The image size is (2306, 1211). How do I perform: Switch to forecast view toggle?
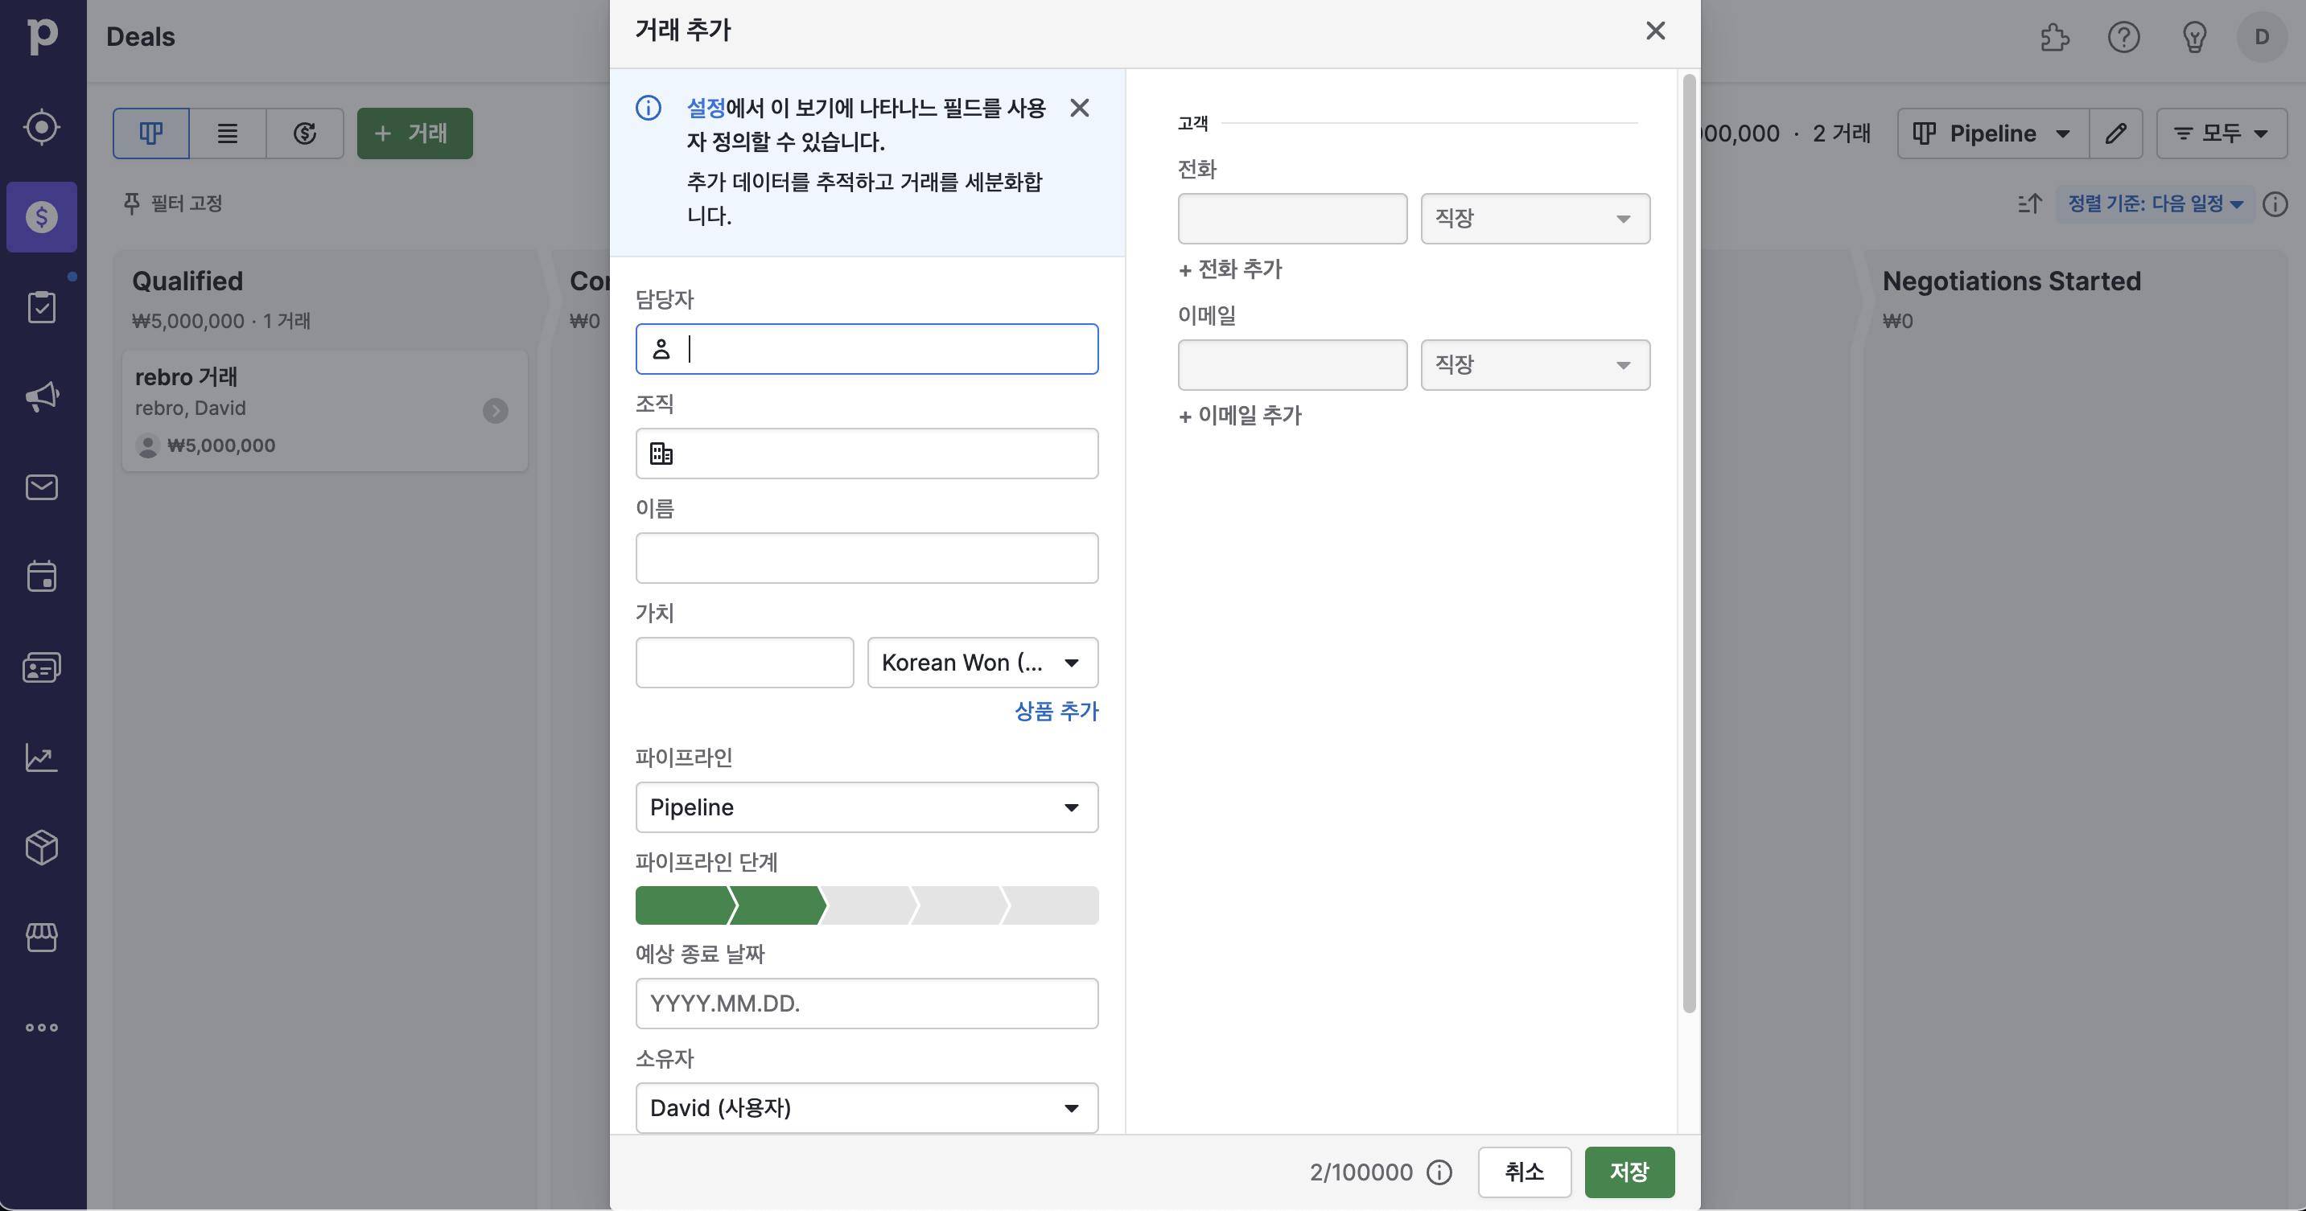click(304, 133)
